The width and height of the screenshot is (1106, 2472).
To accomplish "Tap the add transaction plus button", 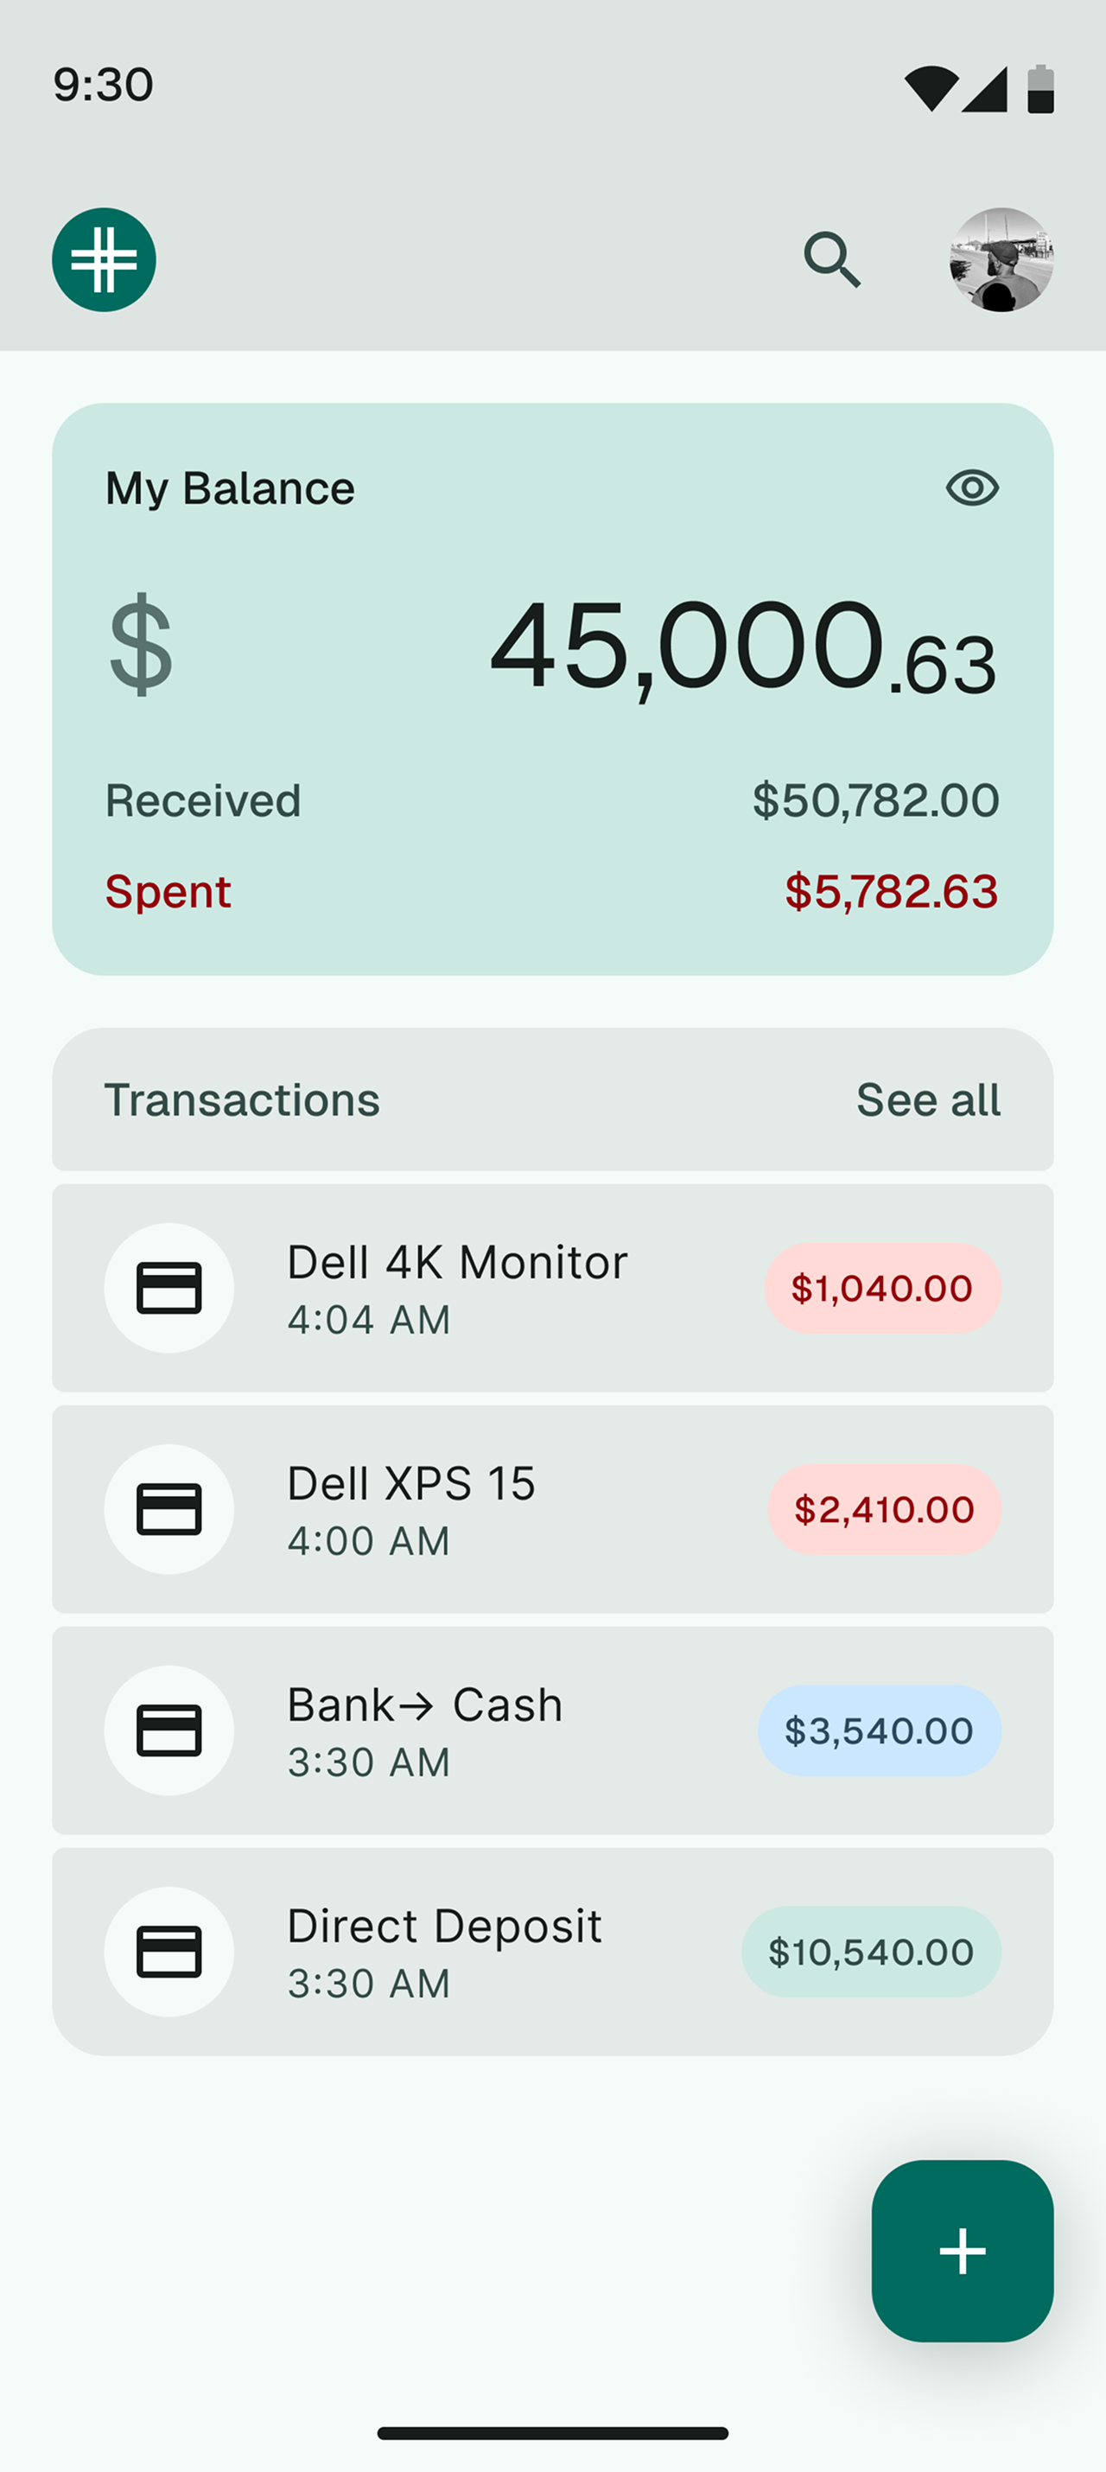I will [x=962, y=2251].
